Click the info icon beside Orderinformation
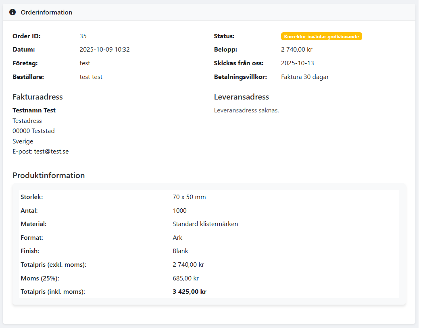Viewport: 423px width, 328px height. pyautogui.click(x=13, y=12)
